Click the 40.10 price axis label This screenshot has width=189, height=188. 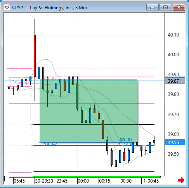173,35
